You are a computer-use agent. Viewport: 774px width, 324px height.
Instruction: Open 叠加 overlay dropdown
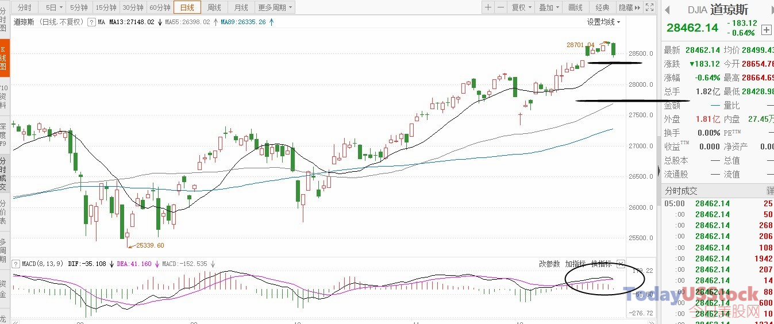549,7
